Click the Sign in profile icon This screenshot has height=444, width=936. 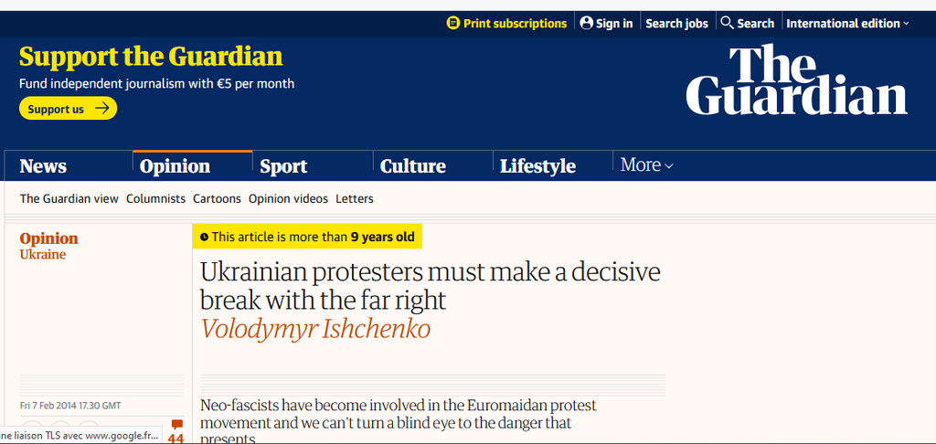[x=586, y=23]
